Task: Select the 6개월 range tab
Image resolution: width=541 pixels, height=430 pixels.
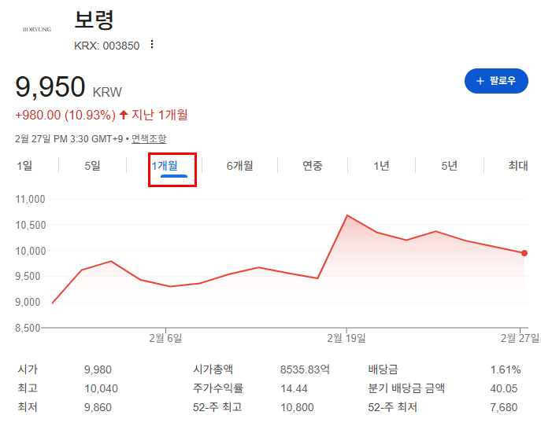Action: [x=240, y=166]
